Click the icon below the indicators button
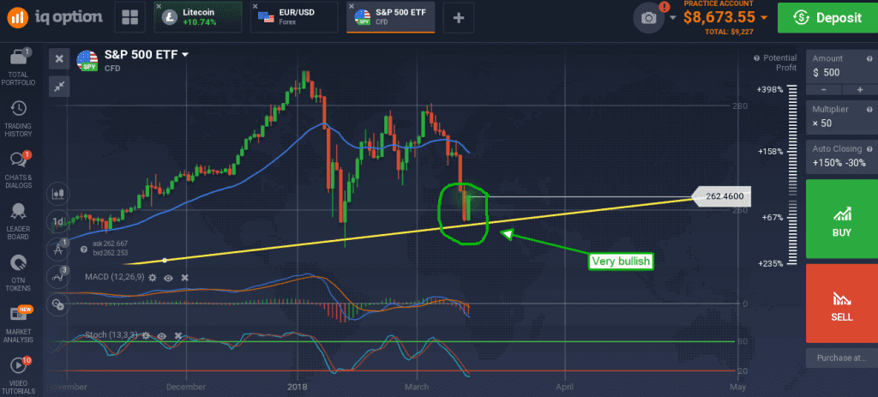 (x=58, y=304)
